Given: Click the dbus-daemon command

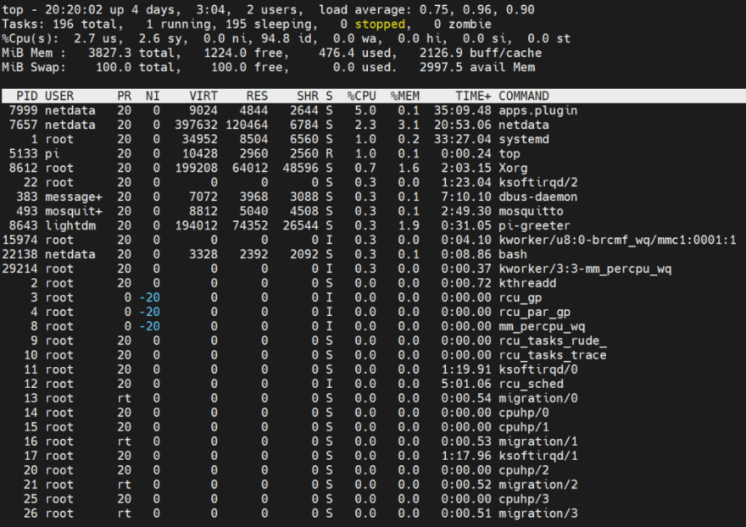Looking at the screenshot, I should [538, 197].
